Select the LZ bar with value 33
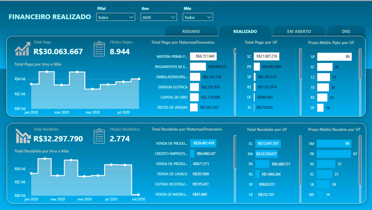Screen dimensions: 372x210 [x=324, y=77]
